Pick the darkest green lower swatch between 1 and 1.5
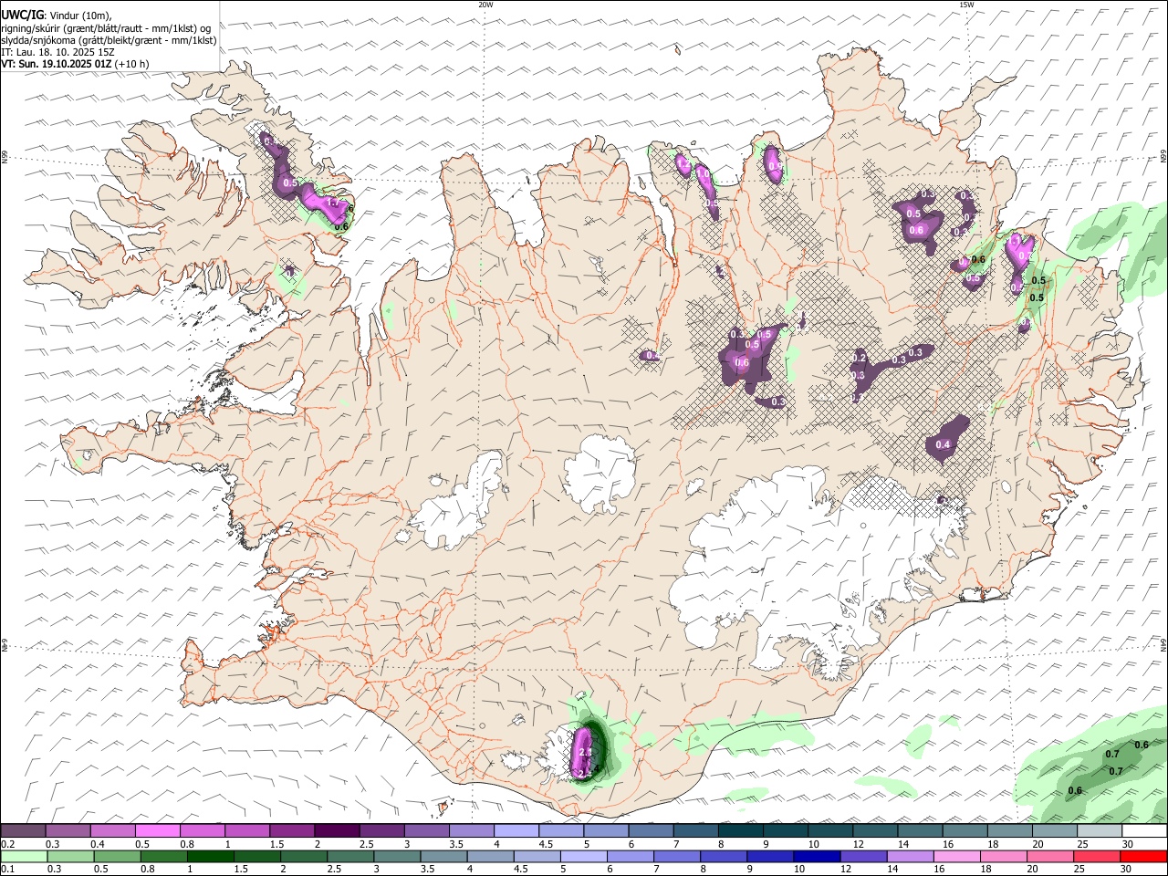The height and width of the screenshot is (876, 1168). coord(210,856)
